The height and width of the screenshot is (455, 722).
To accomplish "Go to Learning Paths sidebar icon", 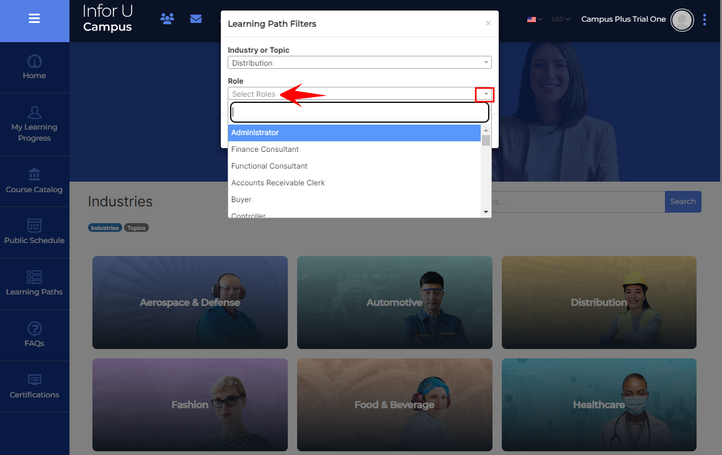I will 34,277.
